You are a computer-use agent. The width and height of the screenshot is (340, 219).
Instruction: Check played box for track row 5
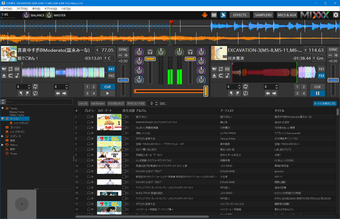(x=124, y=139)
